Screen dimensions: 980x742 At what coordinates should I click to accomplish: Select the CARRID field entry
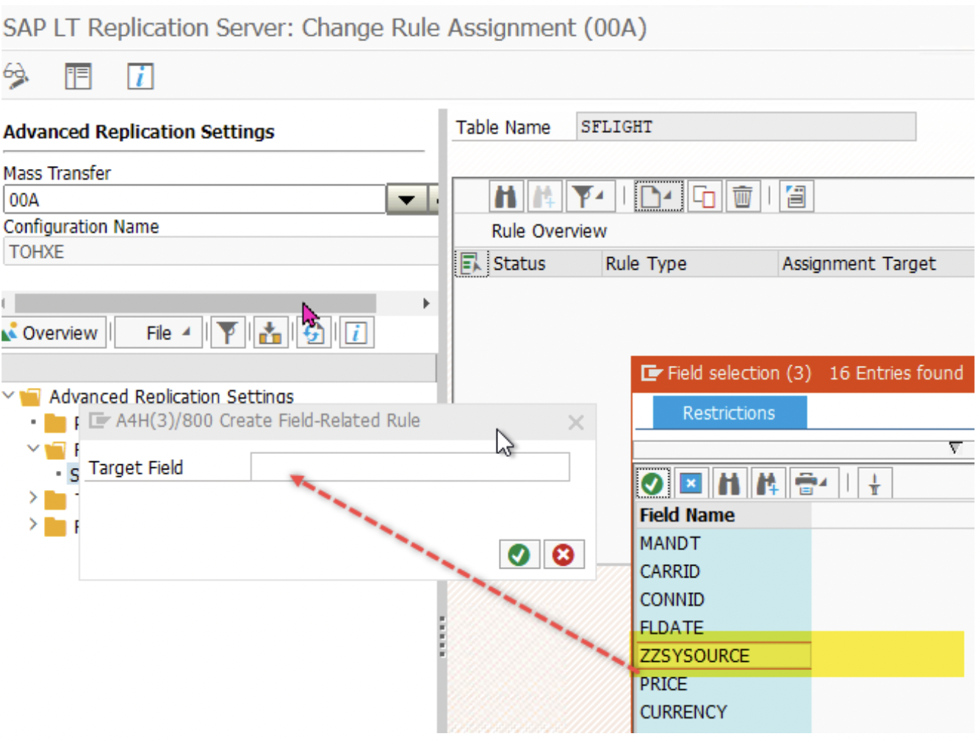point(723,571)
